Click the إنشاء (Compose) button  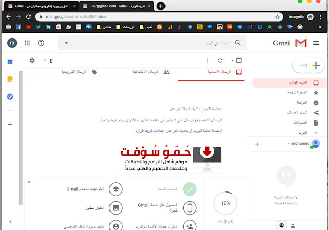click(308, 65)
